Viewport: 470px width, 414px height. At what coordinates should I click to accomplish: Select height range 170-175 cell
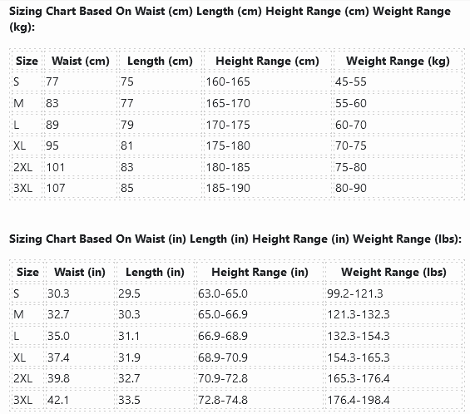tap(228, 125)
